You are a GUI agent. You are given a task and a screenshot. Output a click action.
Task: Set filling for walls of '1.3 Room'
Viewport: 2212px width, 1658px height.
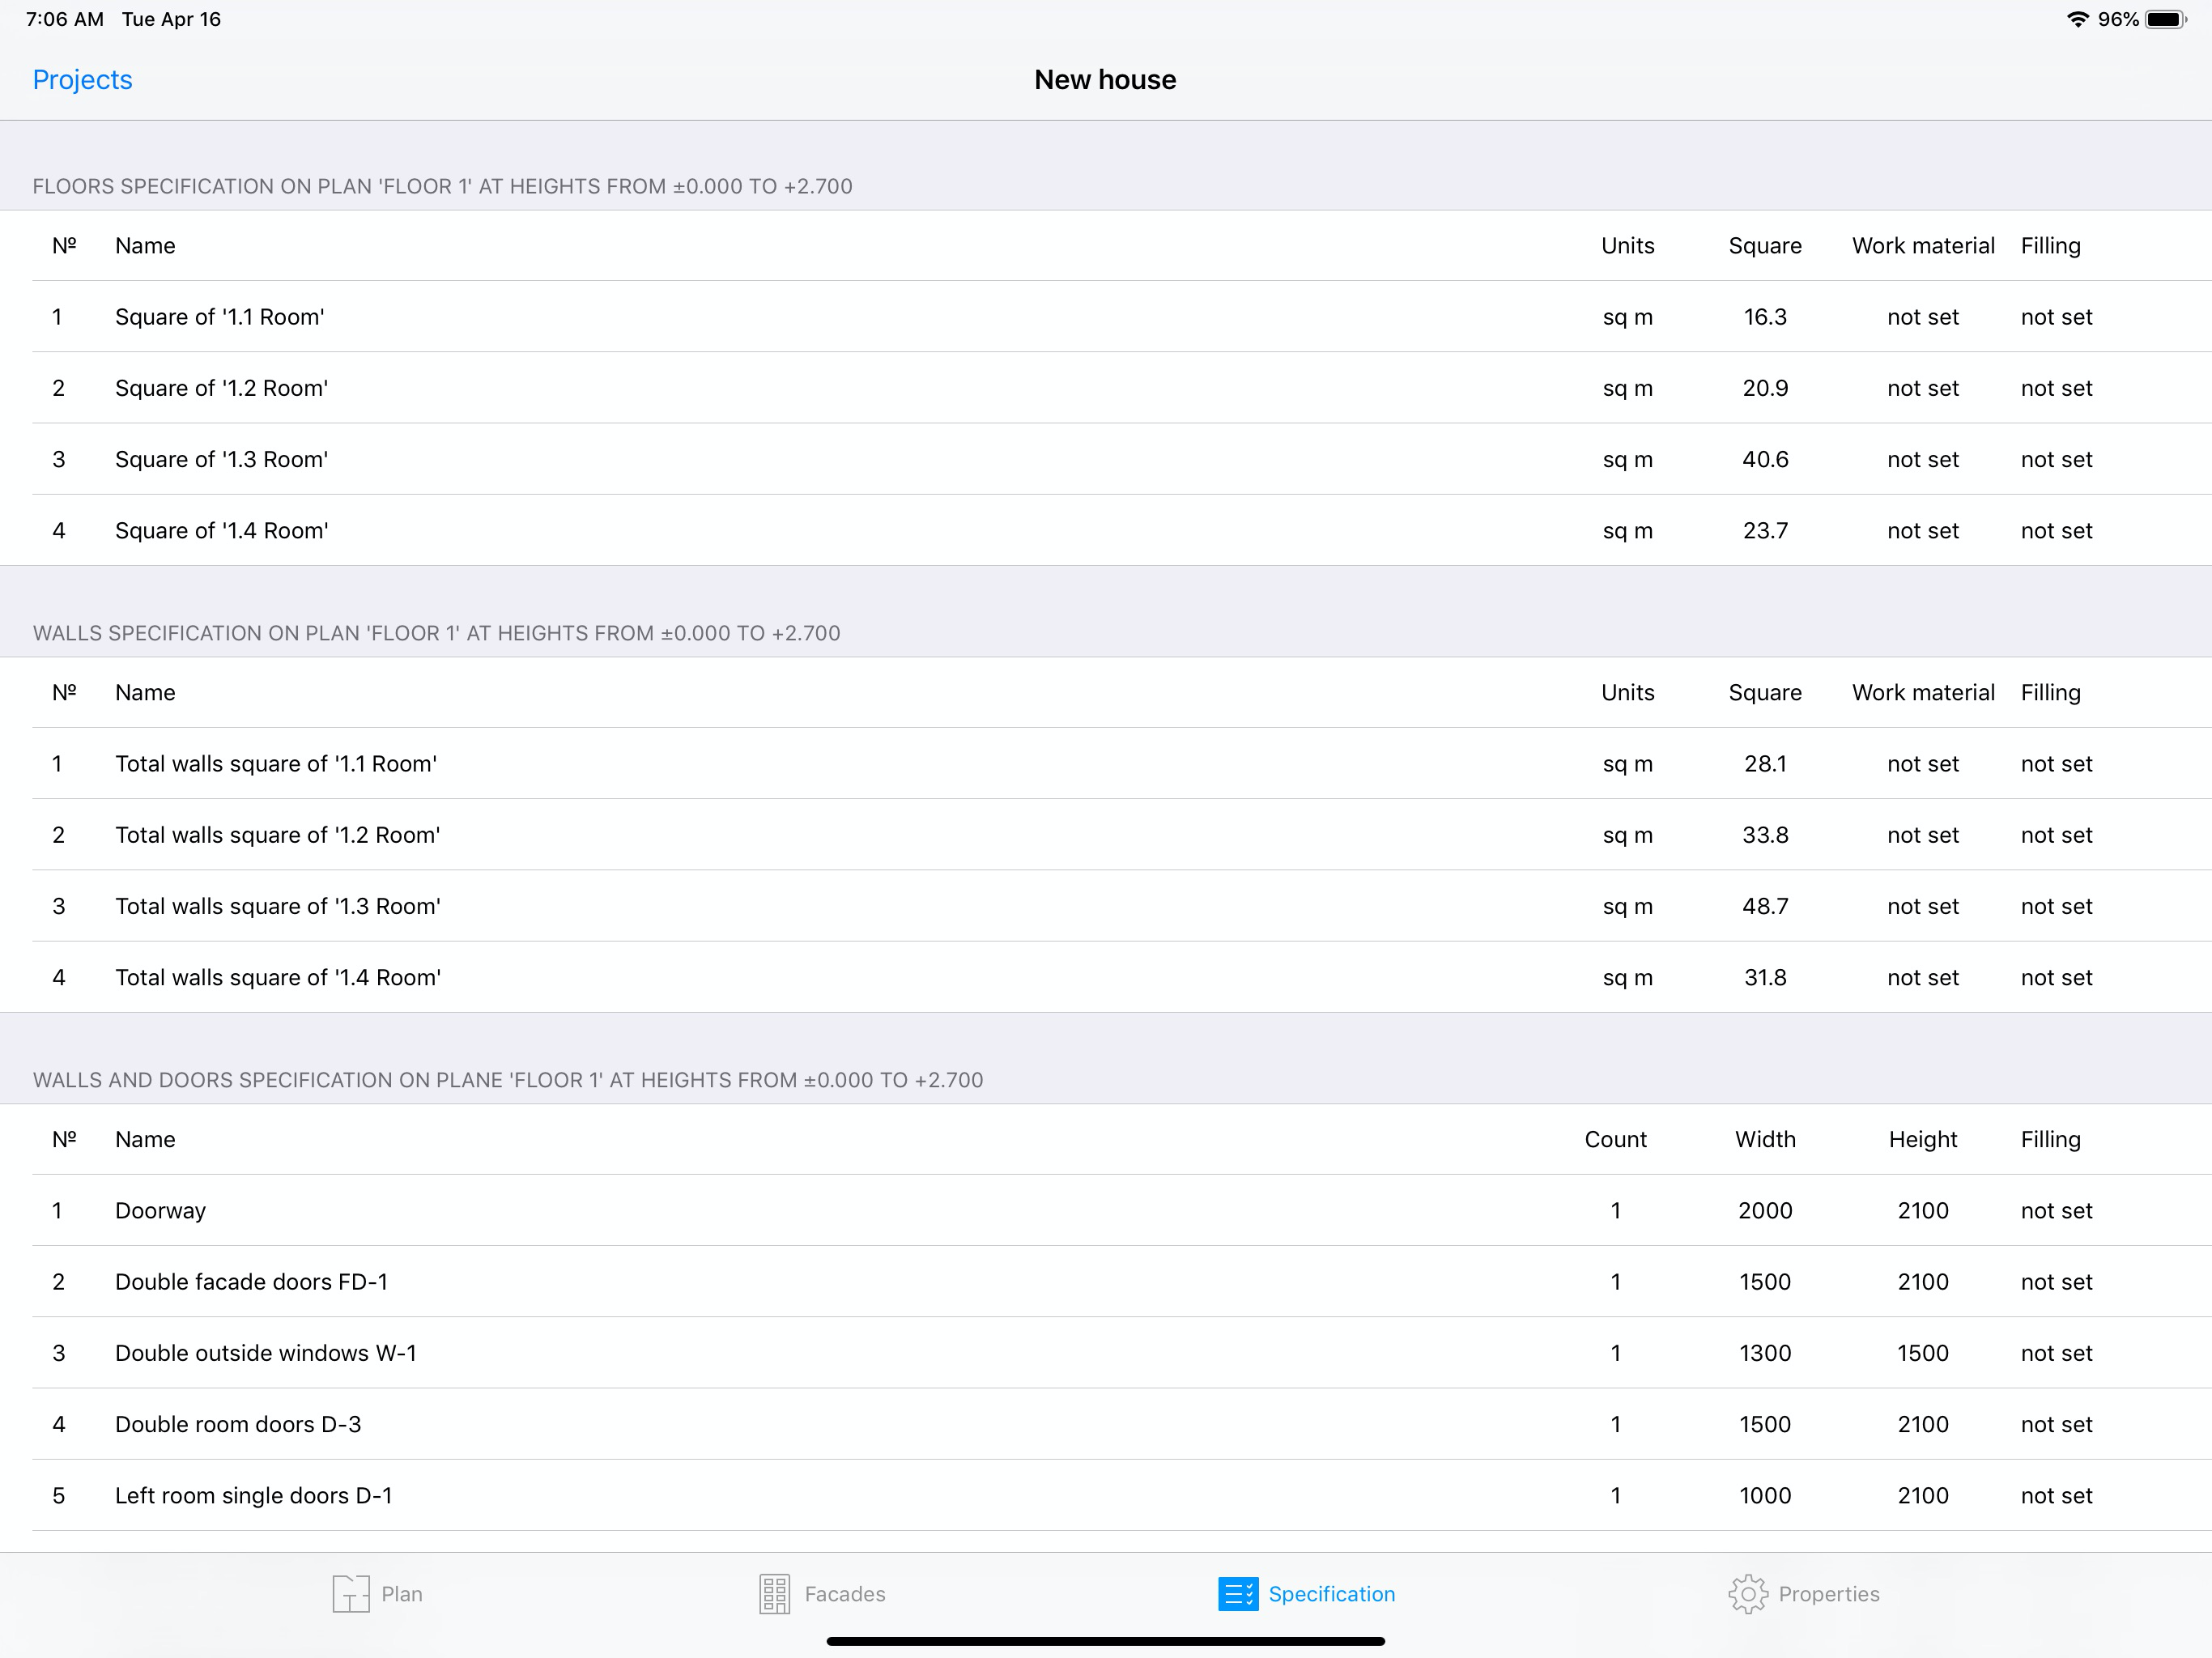(2056, 905)
